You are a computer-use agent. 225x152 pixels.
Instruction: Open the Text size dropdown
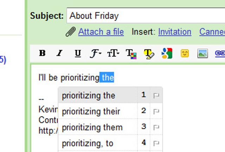coord(113,53)
